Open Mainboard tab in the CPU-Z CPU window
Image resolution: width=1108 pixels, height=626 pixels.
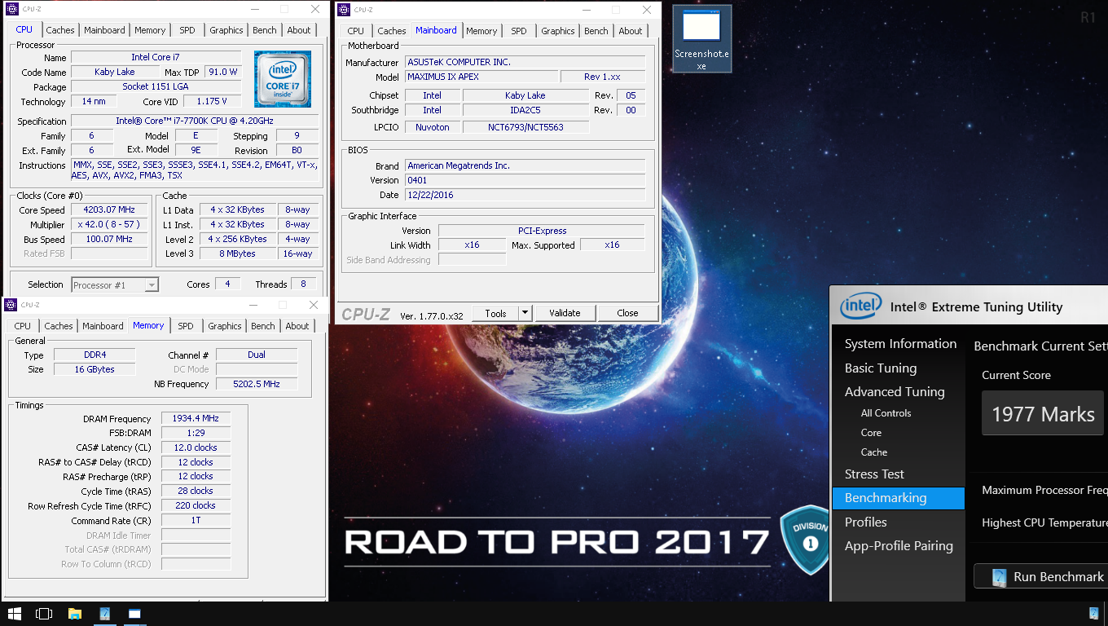point(104,30)
